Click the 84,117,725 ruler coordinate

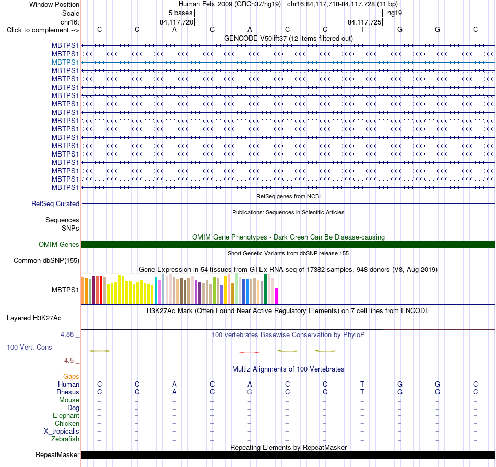[364, 22]
